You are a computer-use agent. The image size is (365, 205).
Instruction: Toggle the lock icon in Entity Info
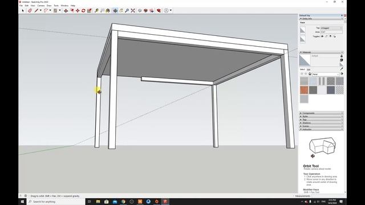coord(326,36)
